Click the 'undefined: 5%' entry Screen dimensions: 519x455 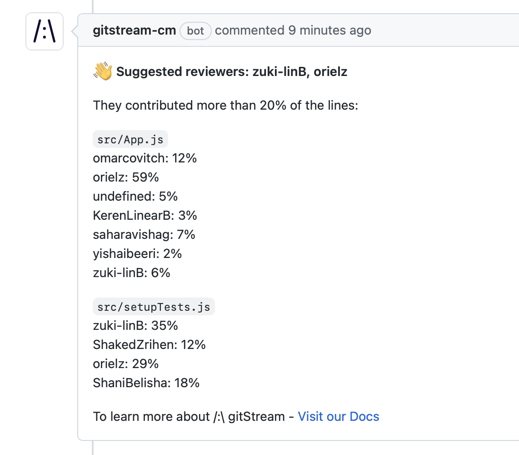135,196
